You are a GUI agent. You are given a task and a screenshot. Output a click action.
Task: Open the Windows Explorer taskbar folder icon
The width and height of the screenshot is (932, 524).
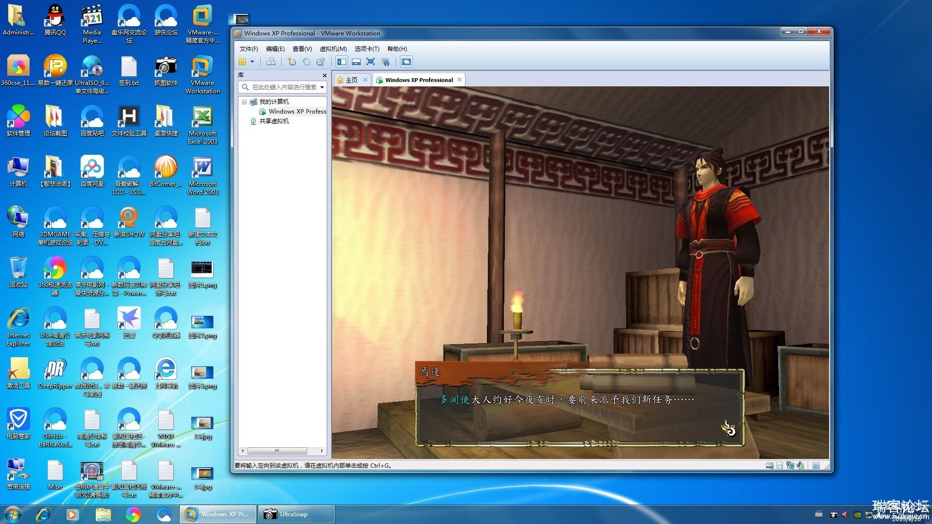click(103, 514)
